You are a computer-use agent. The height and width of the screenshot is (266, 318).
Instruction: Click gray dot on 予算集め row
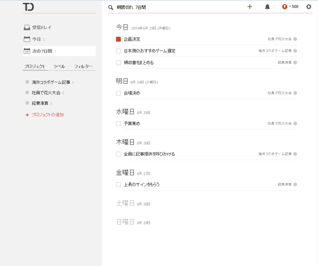point(295,124)
